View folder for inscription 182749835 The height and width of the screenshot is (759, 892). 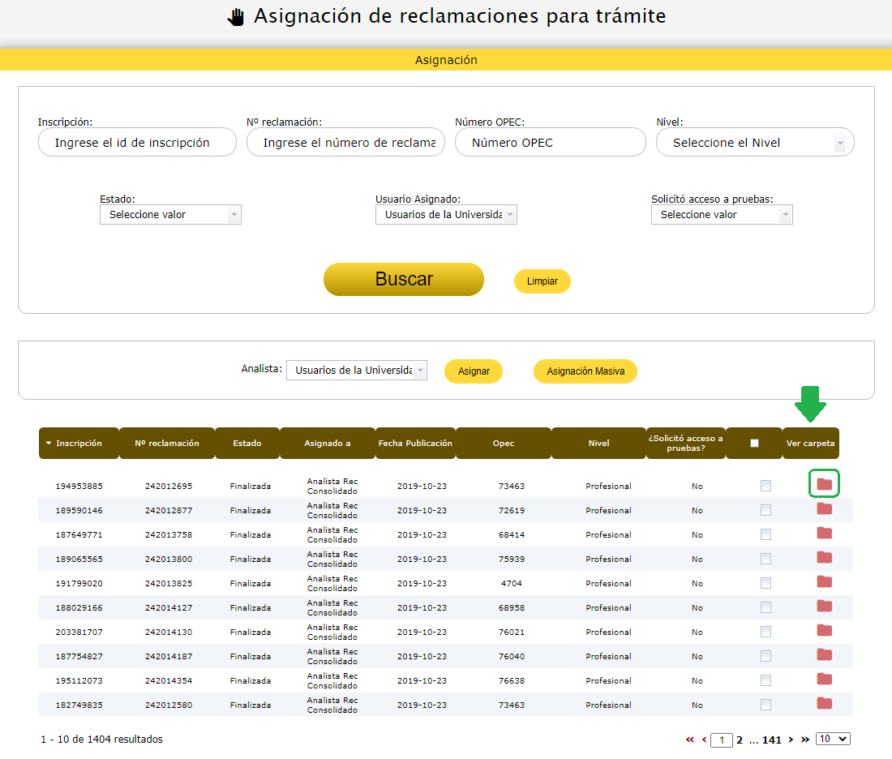[x=824, y=704]
